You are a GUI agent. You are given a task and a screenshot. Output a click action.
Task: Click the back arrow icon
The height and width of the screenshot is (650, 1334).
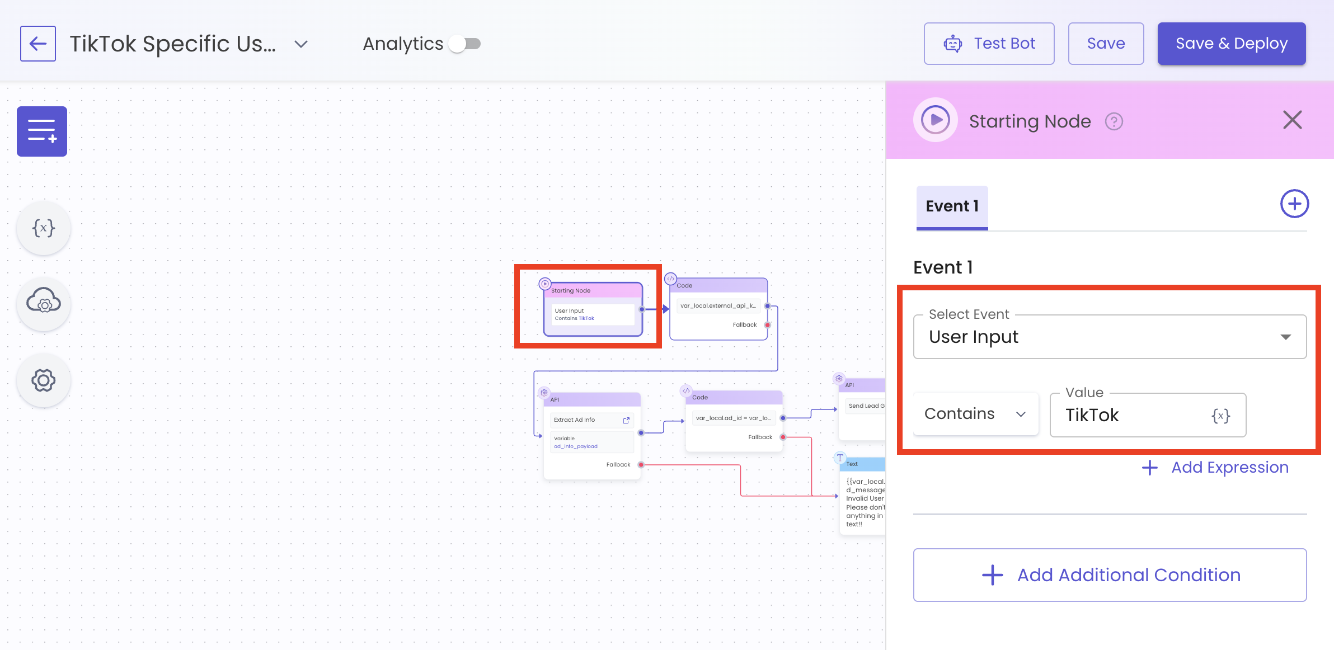pos(37,44)
